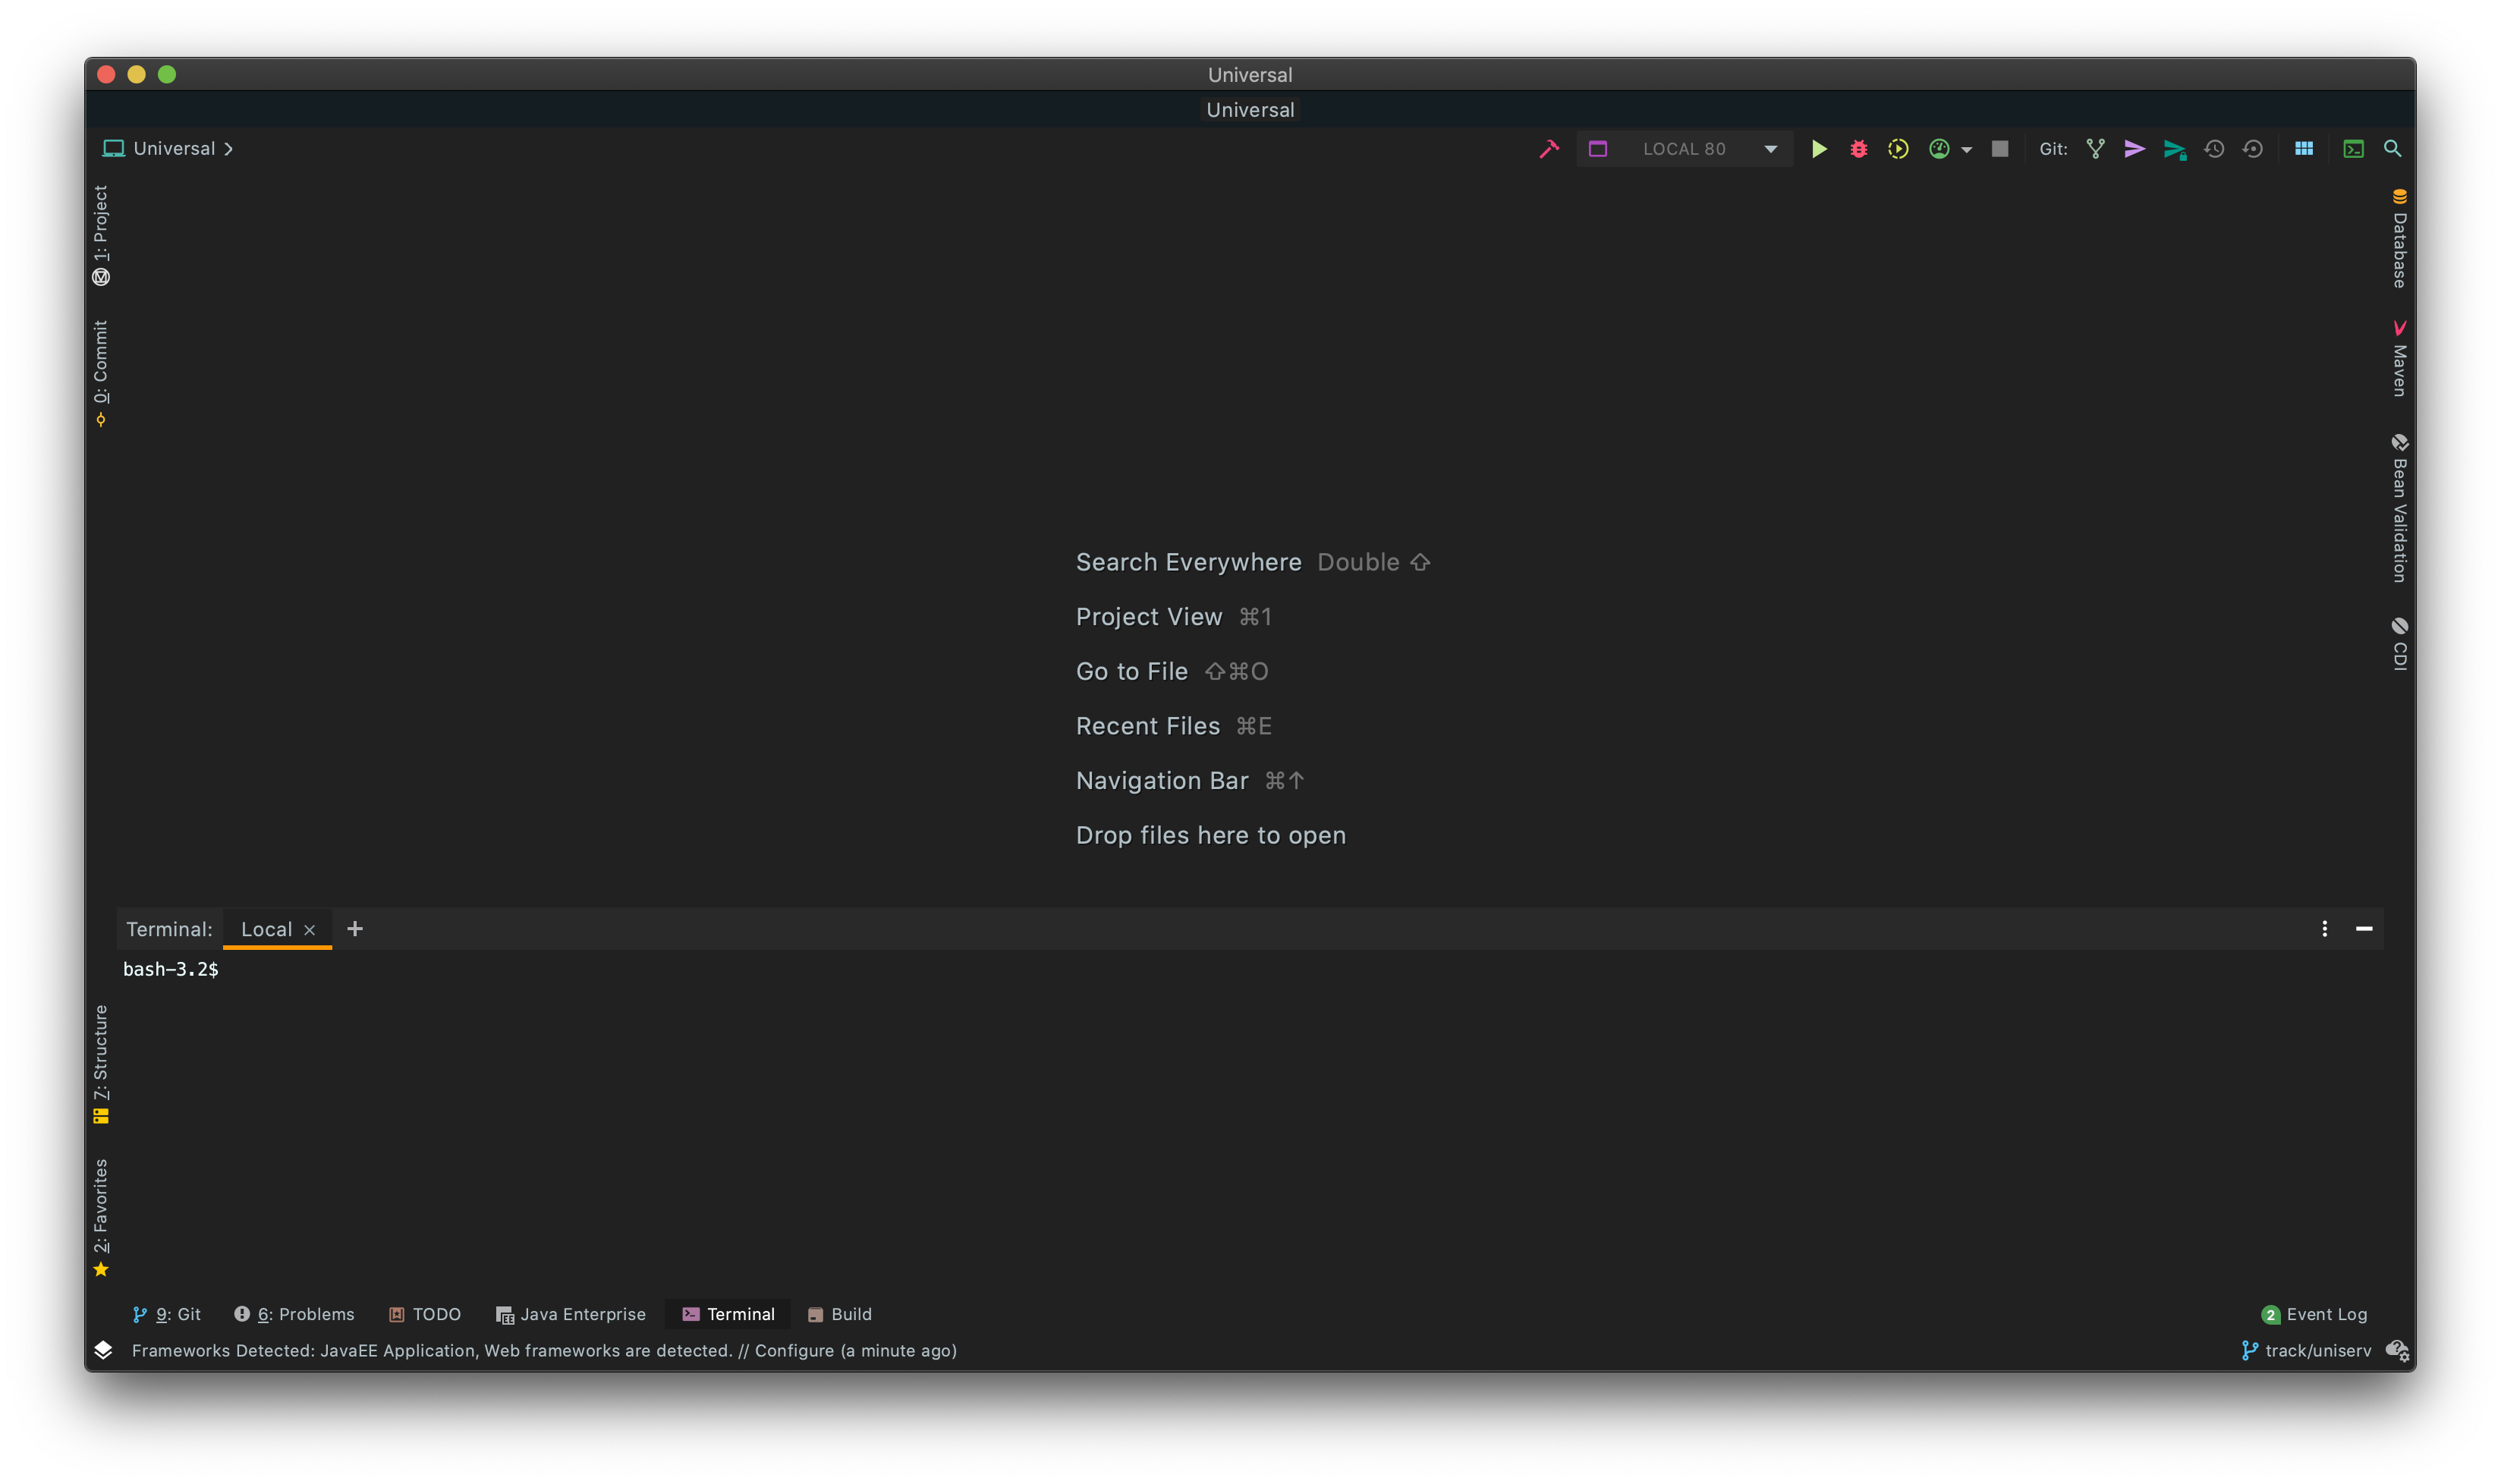Run with coverage icon
The image size is (2501, 1484).
[x=1898, y=149]
